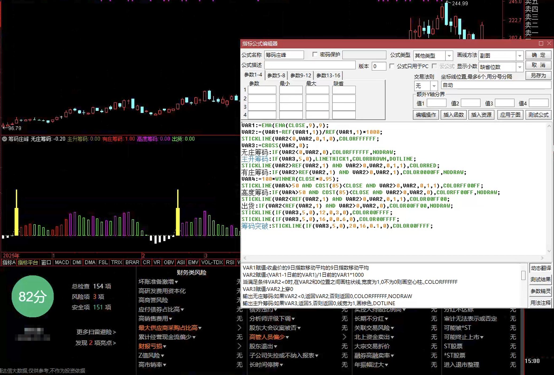
Task: Switch to the 参数13-16 tab
Action: pyautogui.click(x=328, y=75)
